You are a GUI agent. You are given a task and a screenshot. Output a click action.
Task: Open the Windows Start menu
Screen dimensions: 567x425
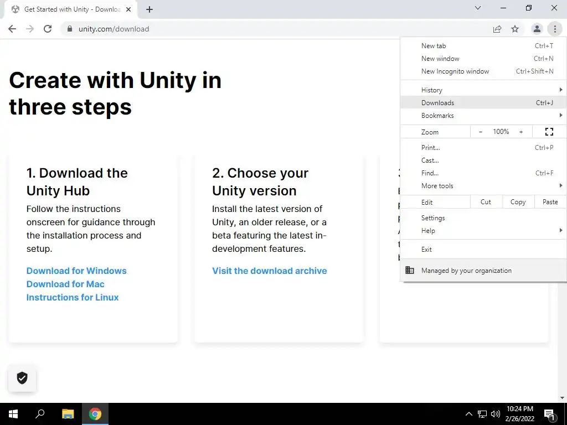(x=13, y=414)
